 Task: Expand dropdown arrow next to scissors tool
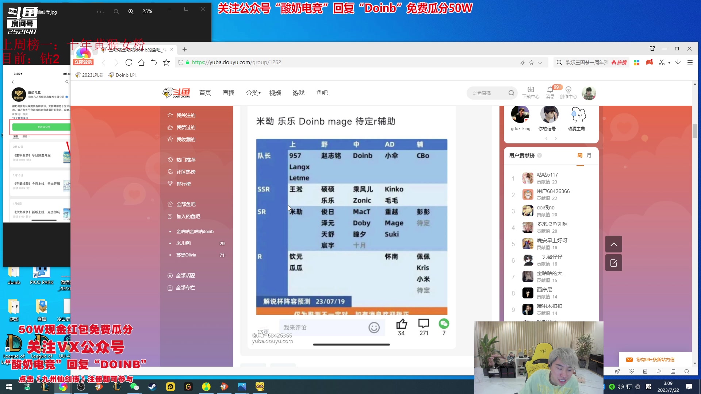(669, 63)
